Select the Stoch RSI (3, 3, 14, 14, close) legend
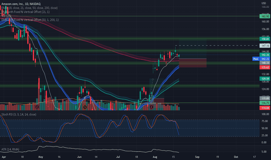This screenshot has width=271, height=160. (x=19, y=115)
